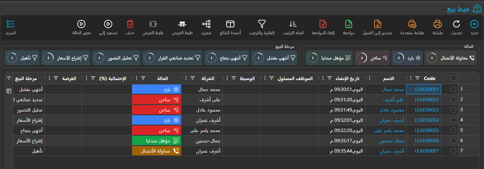The height and width of the screenshot is (169, 484).
Task: Open lead link LEAD00006
Action: click(427, 141)
